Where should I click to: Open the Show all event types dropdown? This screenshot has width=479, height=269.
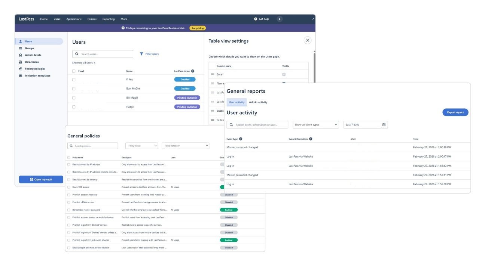point(315,125)
